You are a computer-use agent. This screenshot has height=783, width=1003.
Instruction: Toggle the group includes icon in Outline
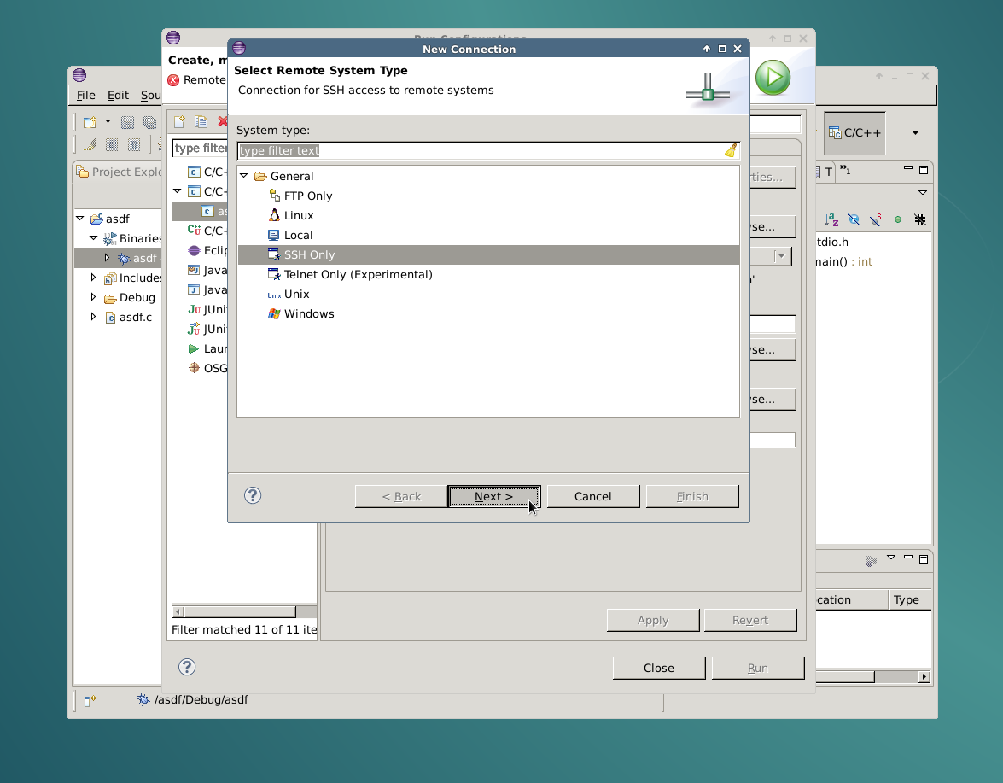(x=920, y=219)
